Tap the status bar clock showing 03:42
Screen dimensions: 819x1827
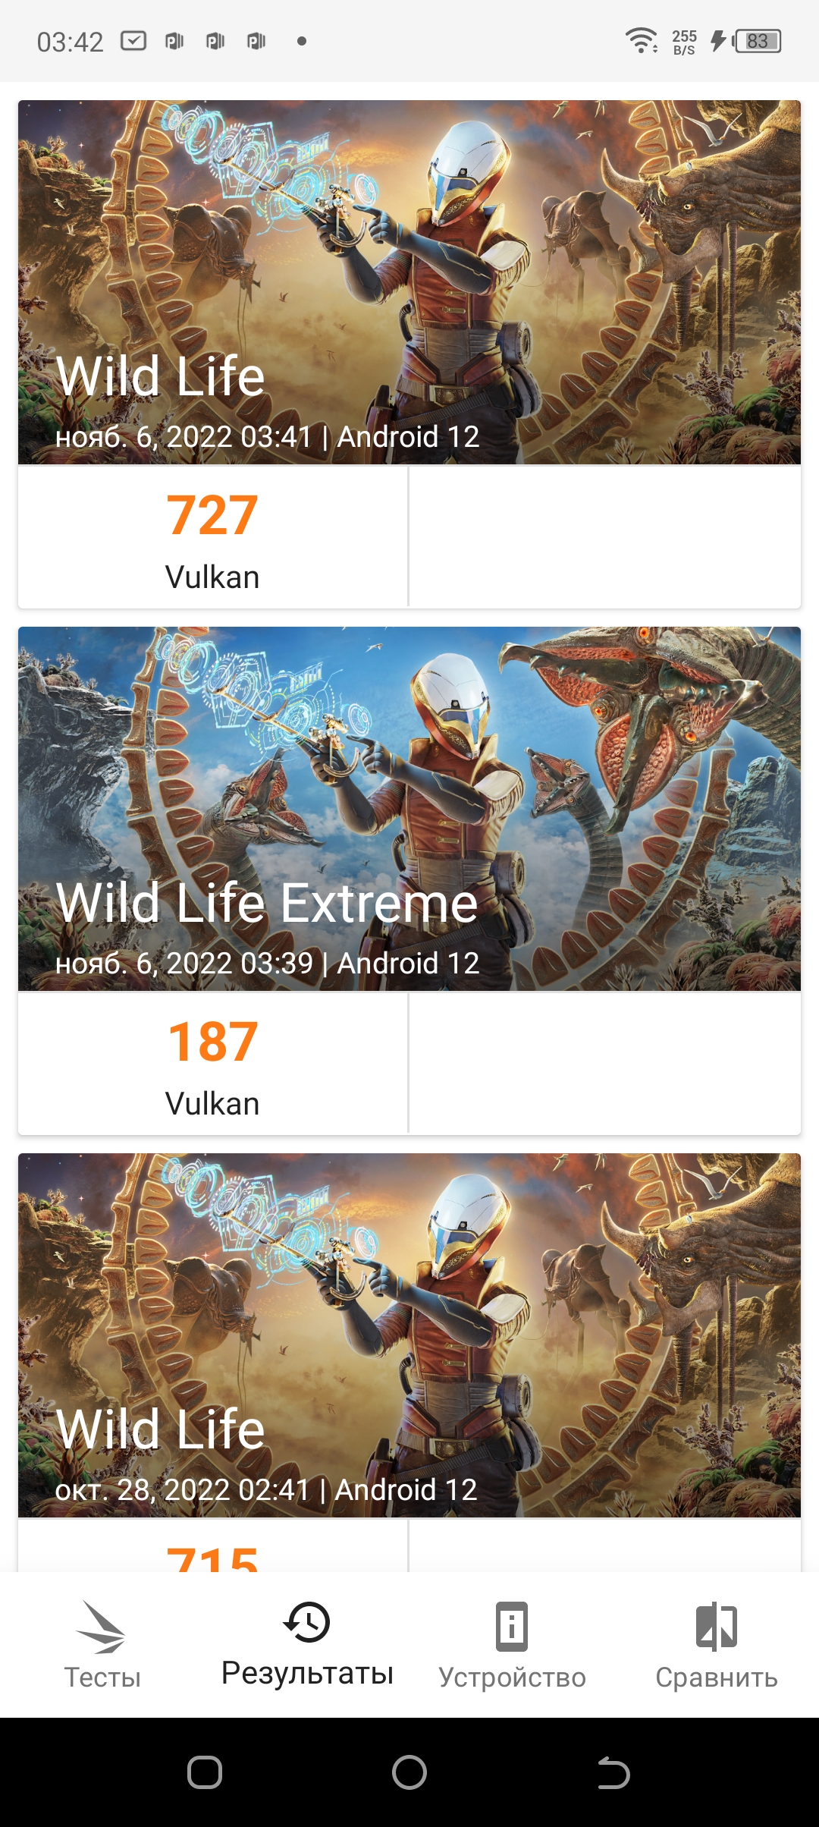(70, 42)
